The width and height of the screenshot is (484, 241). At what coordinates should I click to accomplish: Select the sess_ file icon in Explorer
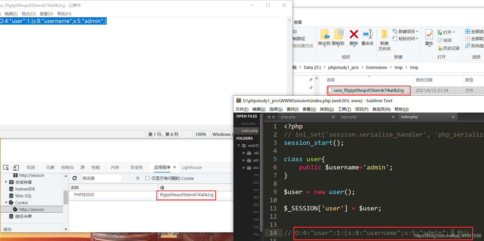pyautogui.click(x=330, y=90)
